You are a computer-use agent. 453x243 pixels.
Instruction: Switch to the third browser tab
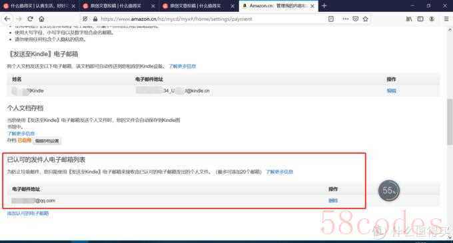tap(199, 6)
